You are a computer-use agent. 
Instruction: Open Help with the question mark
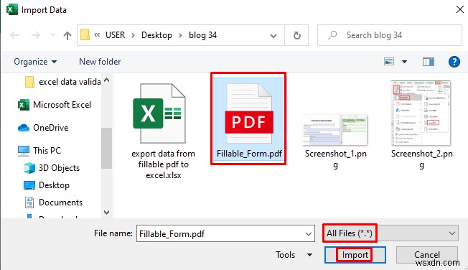tap(454, 62)
